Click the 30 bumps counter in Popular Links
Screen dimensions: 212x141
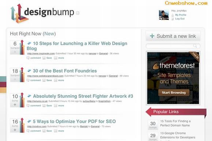coord(153,125)
